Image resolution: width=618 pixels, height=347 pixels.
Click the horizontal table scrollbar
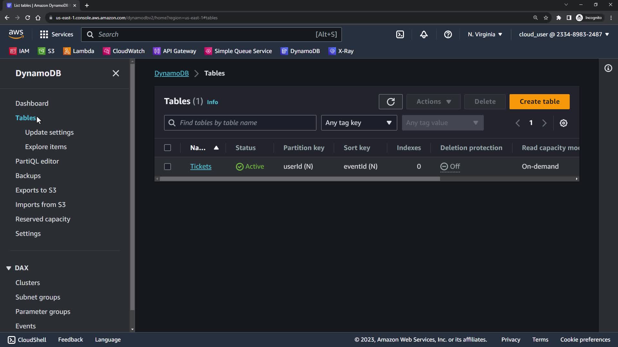pos(299,179)
